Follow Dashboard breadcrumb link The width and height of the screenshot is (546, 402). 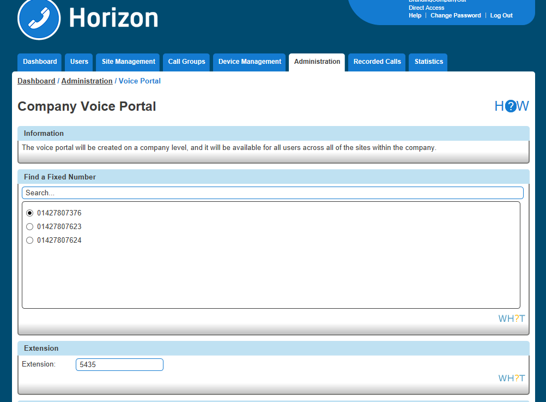coord(36,81)
